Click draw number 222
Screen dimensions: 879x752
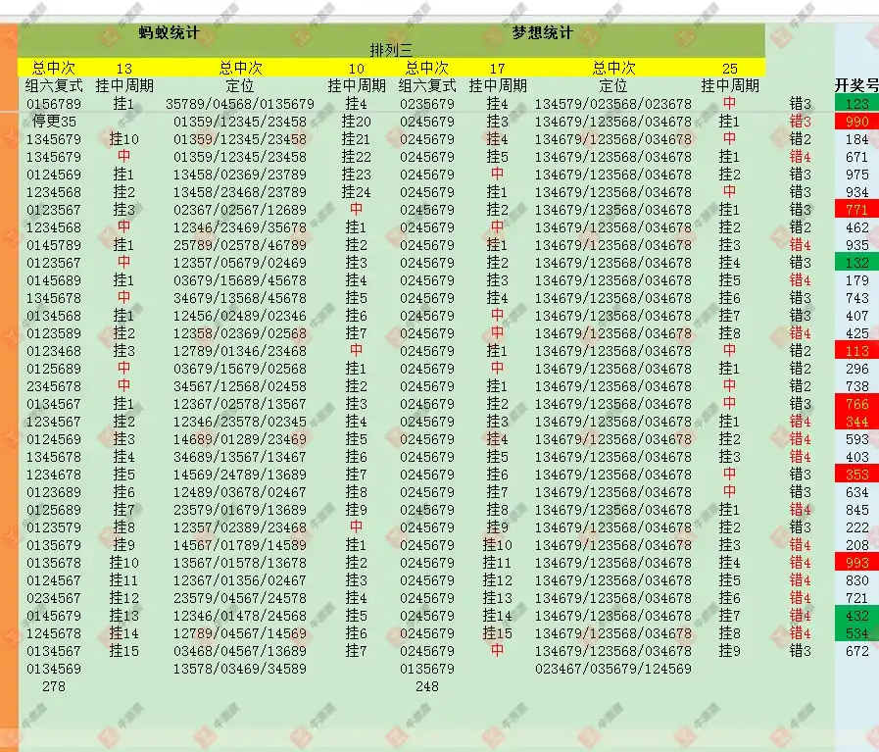pyautogui.click(x=857, y=527)
